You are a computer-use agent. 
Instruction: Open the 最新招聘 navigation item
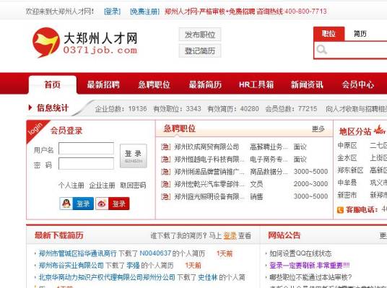tap(103, 84)
